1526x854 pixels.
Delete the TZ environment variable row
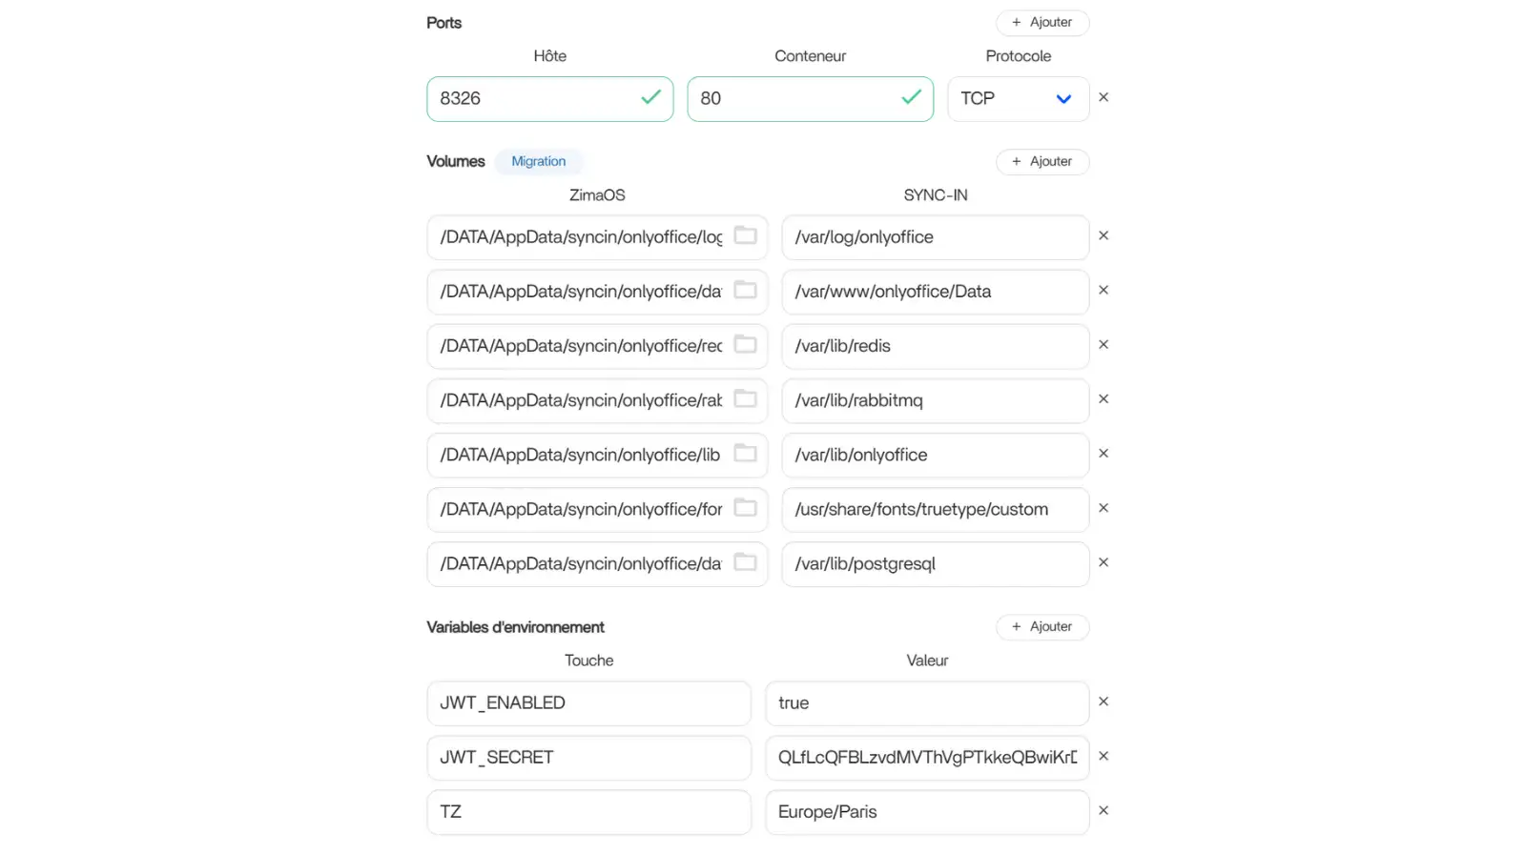1103,810
